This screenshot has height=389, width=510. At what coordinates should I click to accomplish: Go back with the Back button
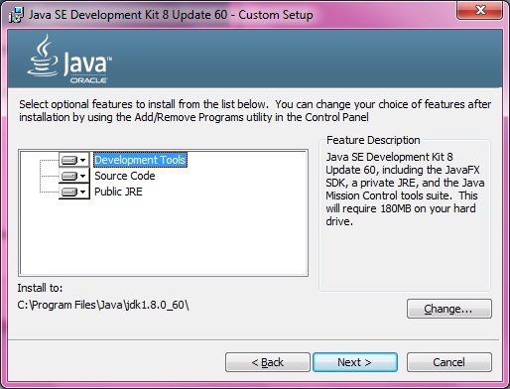coord(268,362)
